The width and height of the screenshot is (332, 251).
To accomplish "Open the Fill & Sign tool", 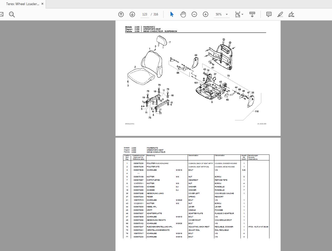I will [291, 14].
